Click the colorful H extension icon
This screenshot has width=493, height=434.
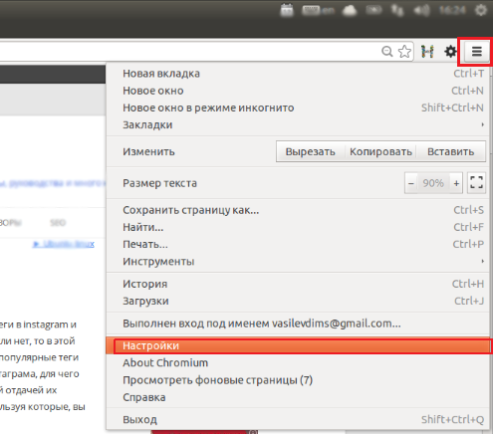(427, 52)
